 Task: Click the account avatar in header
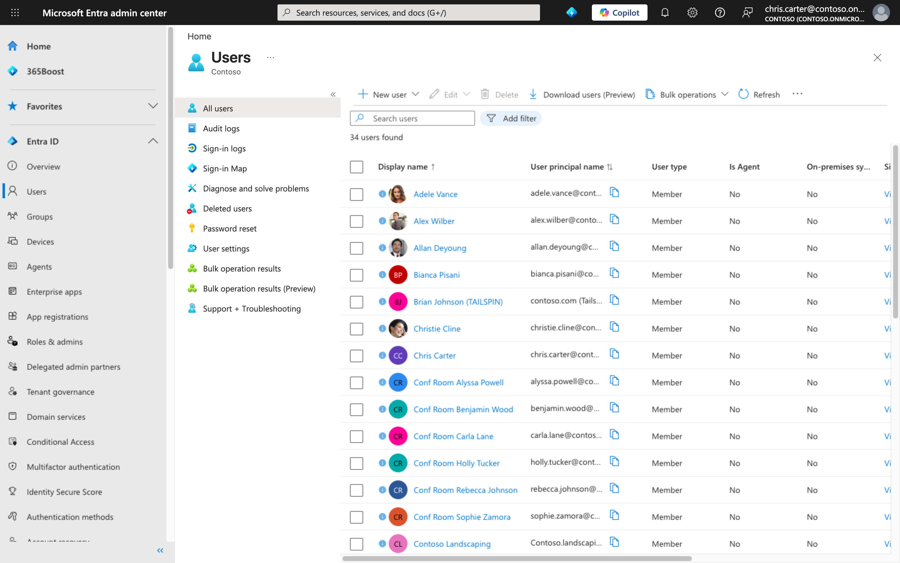tap(881, 13)
